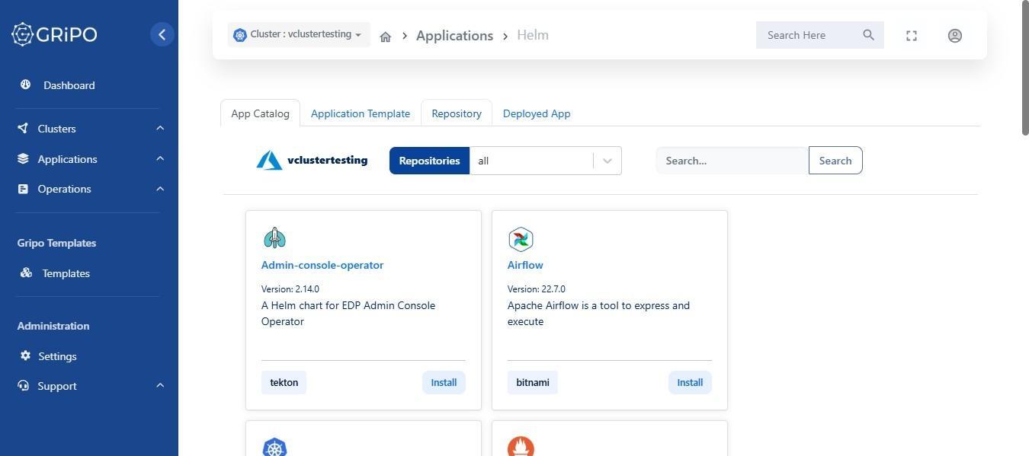Click the GRiPO logo in sidebar

click(x=54, y=34)
